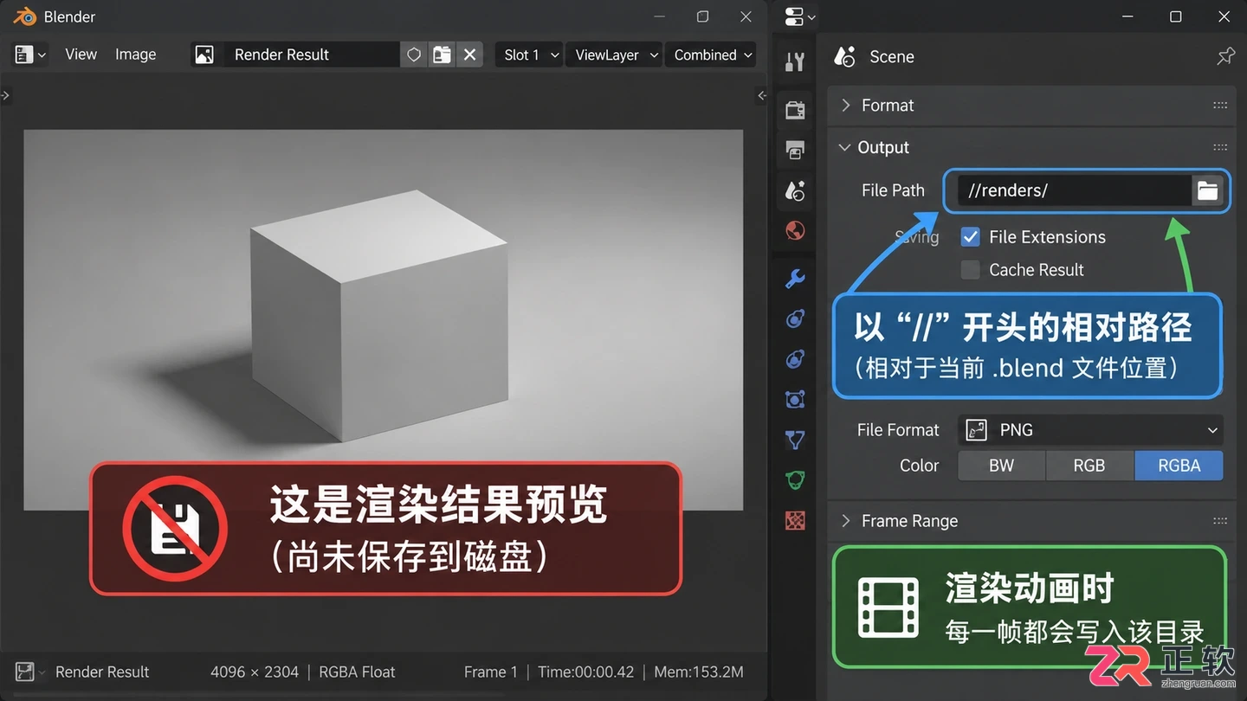Switch to the Tool properties tab

(x=795, y=61)
